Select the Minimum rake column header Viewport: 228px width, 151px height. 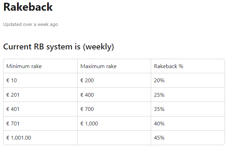point(41,66)
